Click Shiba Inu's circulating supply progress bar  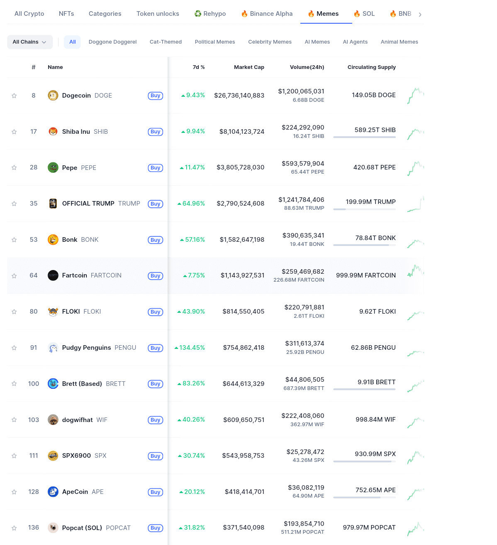point(364,137)
